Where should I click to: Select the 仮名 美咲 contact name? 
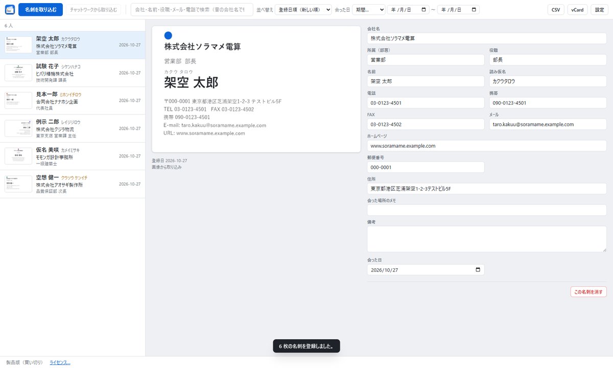(x=48, y=150)
